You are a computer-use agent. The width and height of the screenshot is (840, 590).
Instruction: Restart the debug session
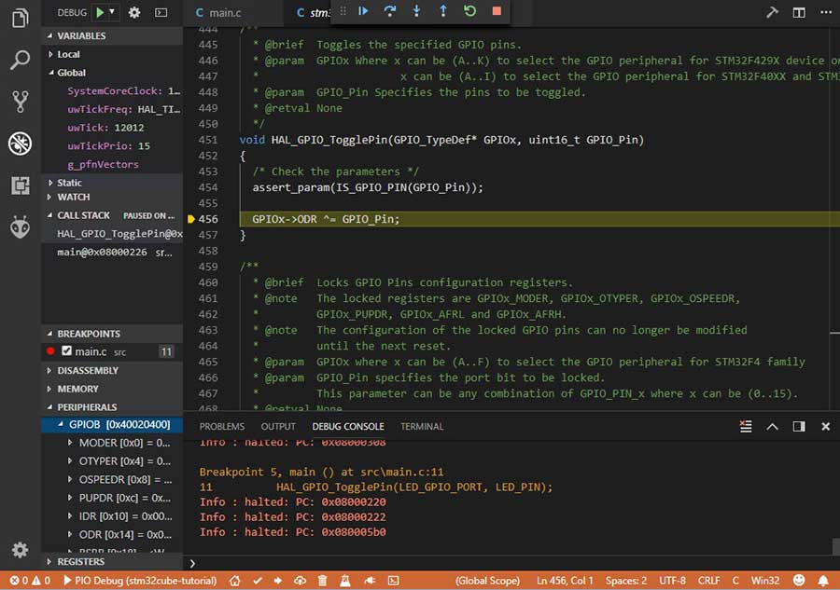(469, 11)
